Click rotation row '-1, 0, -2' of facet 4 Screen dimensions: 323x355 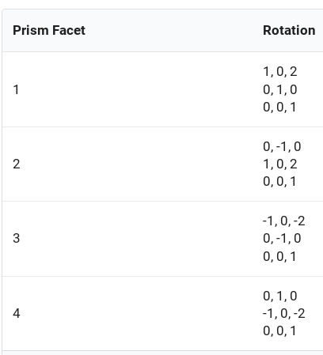pyautogui.click(x=284, y=313)
